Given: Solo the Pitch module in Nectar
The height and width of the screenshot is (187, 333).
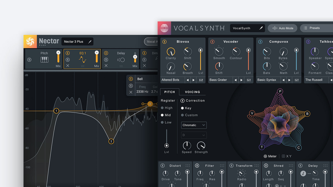Looking at the screenshot, I should 29,60.
